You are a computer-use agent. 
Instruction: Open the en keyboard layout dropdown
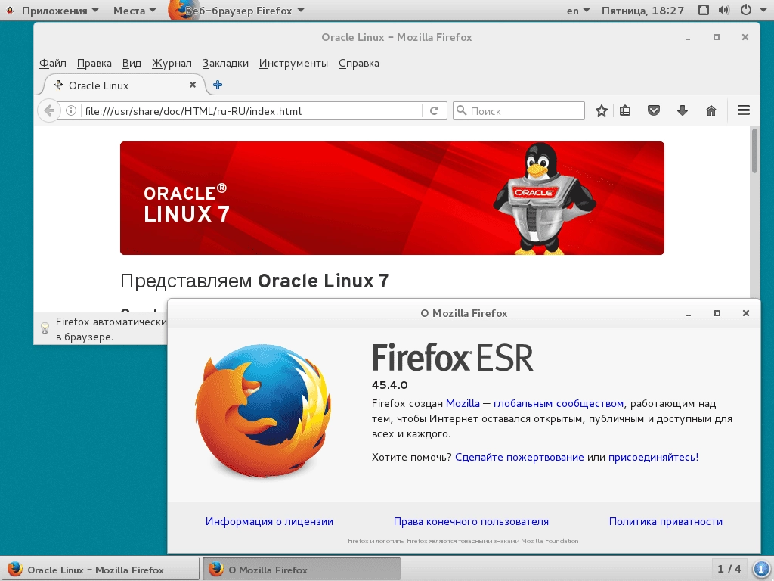[578, 11]
